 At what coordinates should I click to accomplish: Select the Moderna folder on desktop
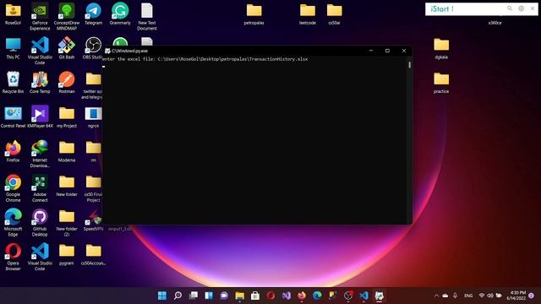click(67, 151)
